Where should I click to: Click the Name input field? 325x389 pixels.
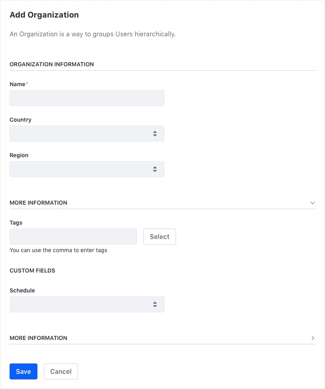tap(87, 98)
